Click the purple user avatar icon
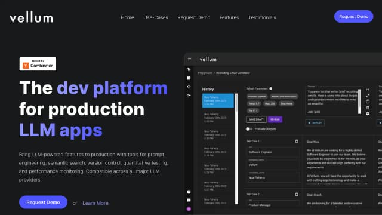The width and height of the screenshot is (382, 215). tap(189, 209)
